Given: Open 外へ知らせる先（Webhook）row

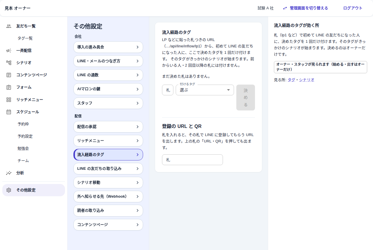Looking at the screenshot, I should 108,197.
